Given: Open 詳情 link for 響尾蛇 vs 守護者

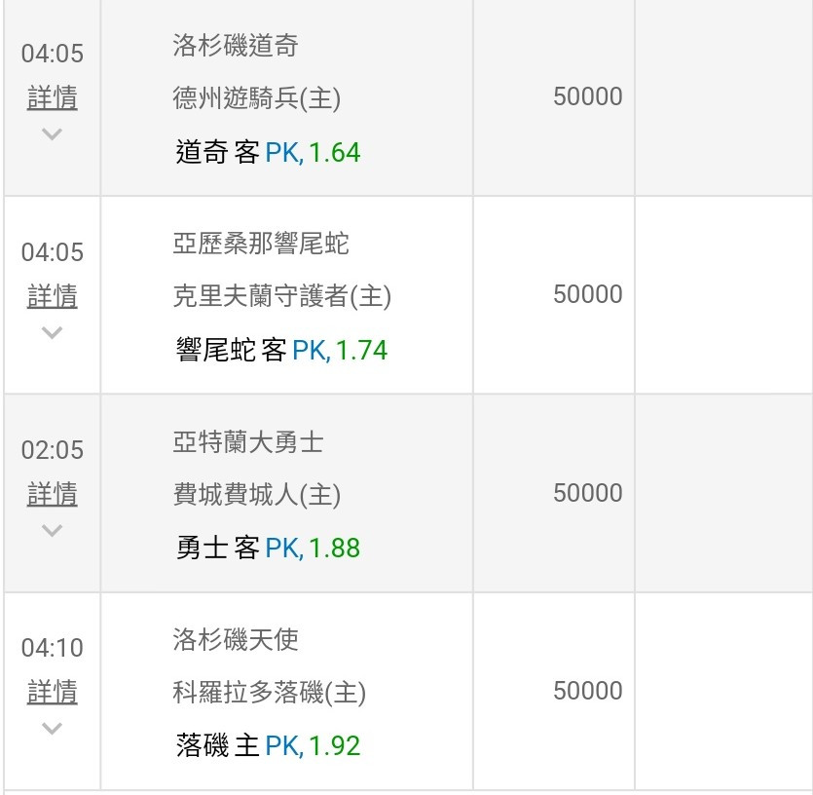Looking at the screenshot, I should click(x=53, y=296).
